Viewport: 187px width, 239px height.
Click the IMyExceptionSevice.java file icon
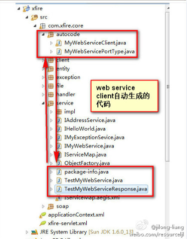pyautogui.click(x=59, y=137)
